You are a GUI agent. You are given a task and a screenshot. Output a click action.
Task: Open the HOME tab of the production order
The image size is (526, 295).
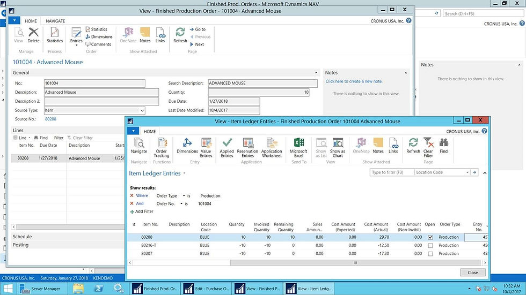(31, 21)
